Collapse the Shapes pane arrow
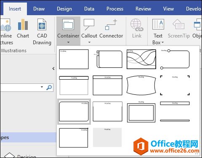The image size is (202, 158). point(53,69)
